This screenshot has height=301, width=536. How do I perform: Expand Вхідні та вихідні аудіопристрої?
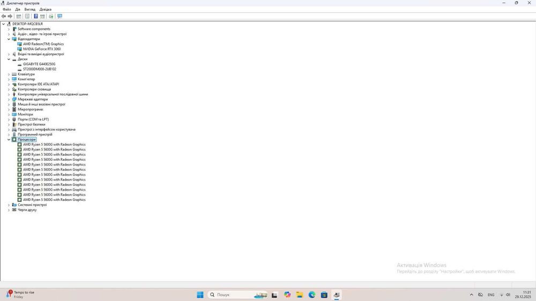(9, 54)
